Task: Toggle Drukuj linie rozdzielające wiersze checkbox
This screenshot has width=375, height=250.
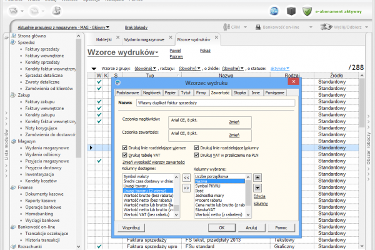Action: coord(126,147)
